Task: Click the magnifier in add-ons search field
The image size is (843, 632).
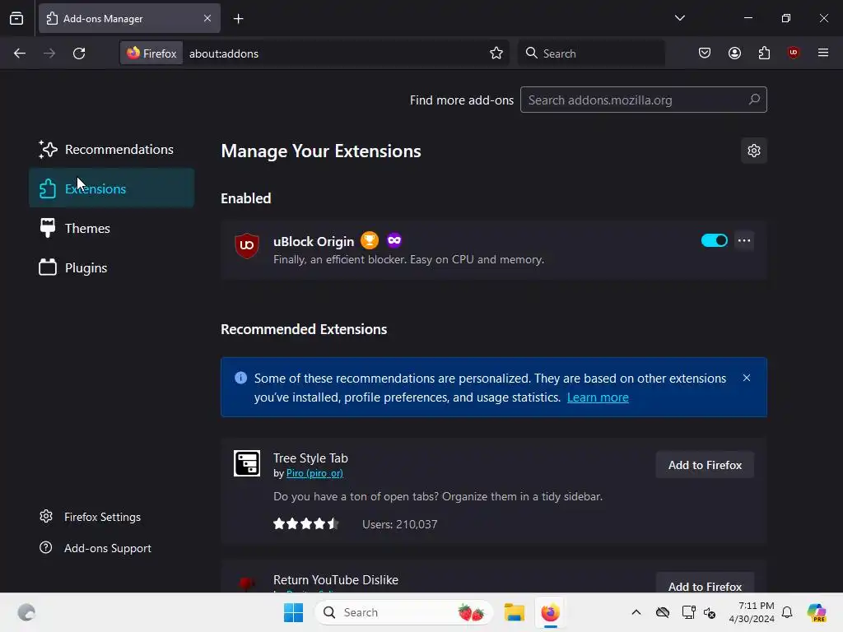Action: click(x=754, y=100)
